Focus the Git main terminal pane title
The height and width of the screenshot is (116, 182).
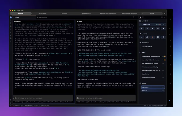(x=79, y=22)
